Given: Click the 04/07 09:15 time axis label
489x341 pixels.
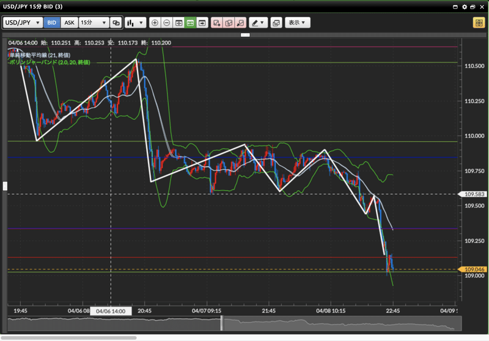Looking at the screenshot, I should [x=207, y=311].
